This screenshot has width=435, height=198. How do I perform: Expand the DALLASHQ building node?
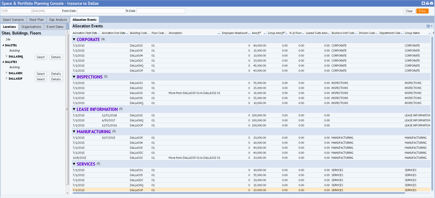pos(7,56)
